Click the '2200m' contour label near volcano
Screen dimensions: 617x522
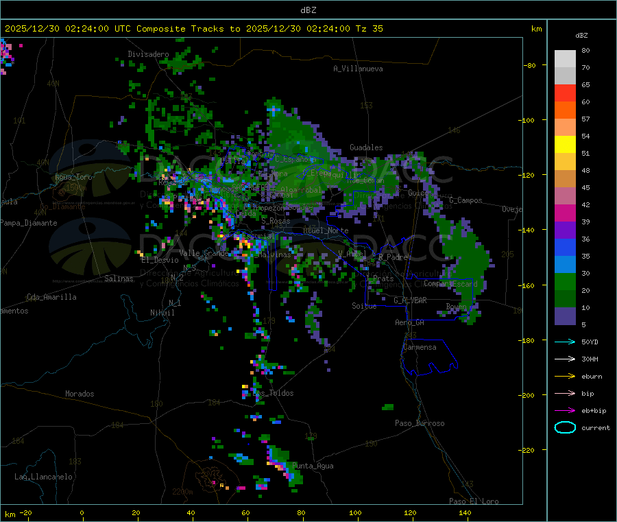click(x=182, y=492)
